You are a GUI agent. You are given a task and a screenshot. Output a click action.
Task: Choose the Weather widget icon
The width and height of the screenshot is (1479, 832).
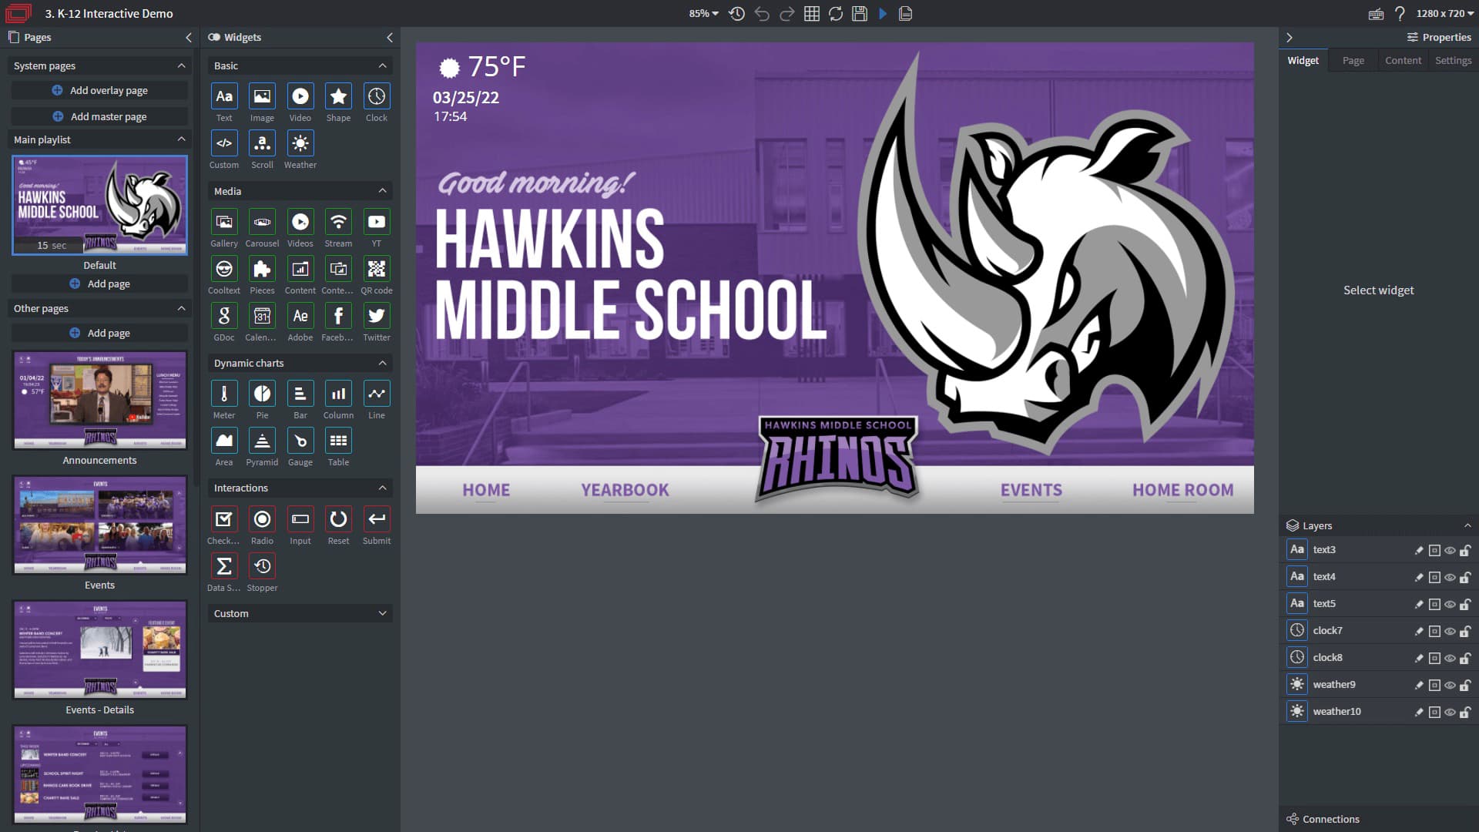(300, 143)
